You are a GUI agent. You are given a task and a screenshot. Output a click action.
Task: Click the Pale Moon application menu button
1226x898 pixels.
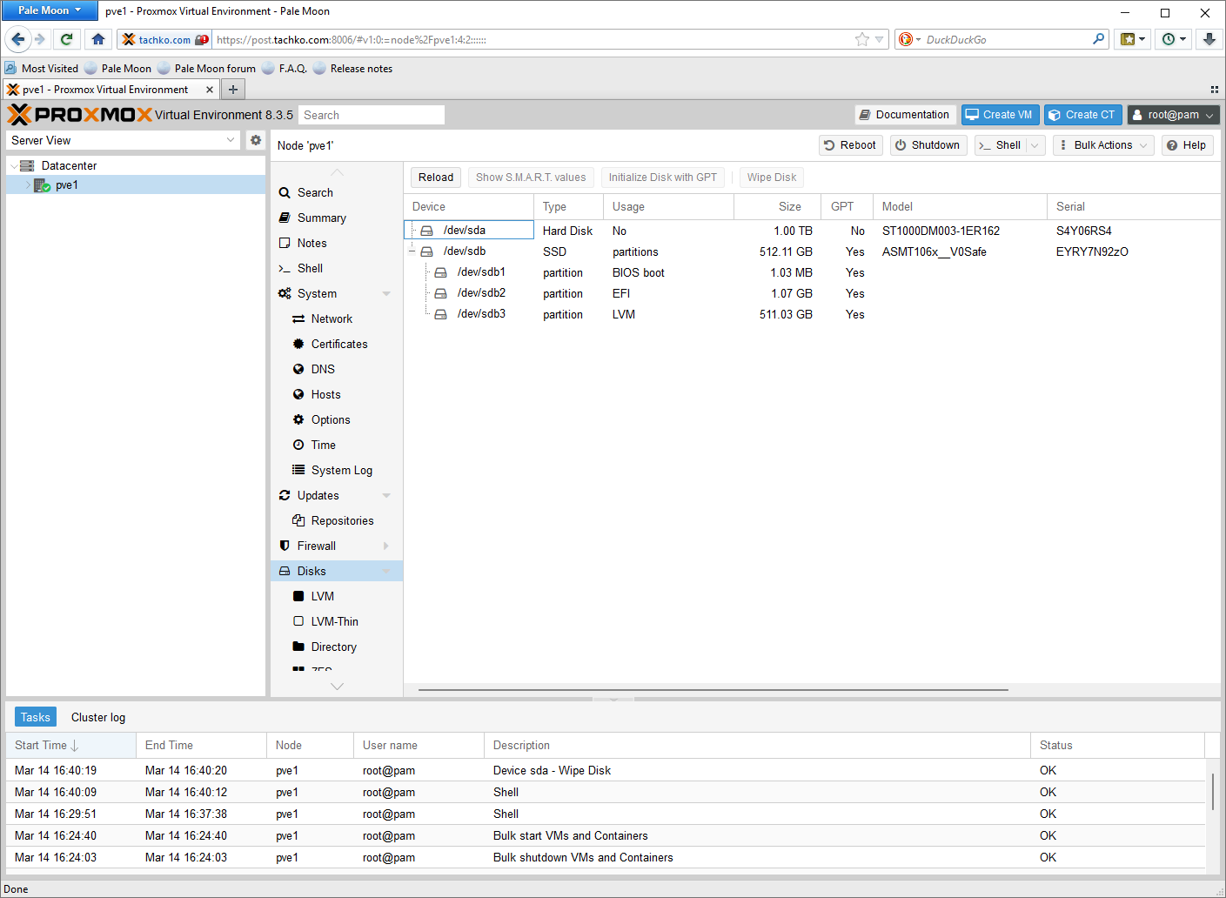click(x=50, y=10)
